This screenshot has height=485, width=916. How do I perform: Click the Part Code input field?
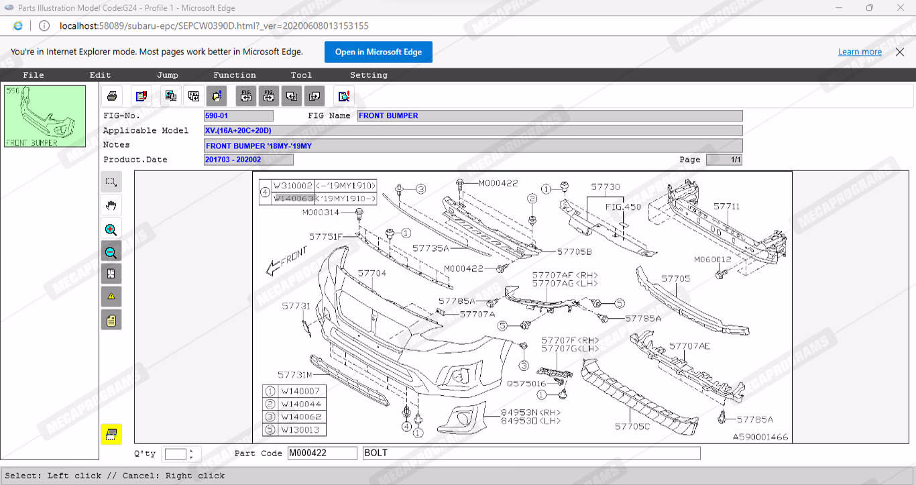coord(322,453)
